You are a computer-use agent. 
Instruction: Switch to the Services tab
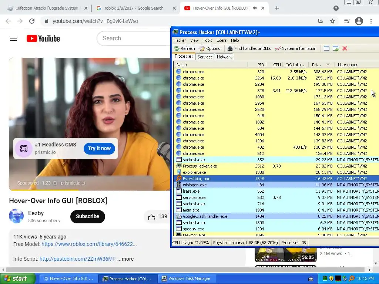[205, 57]
